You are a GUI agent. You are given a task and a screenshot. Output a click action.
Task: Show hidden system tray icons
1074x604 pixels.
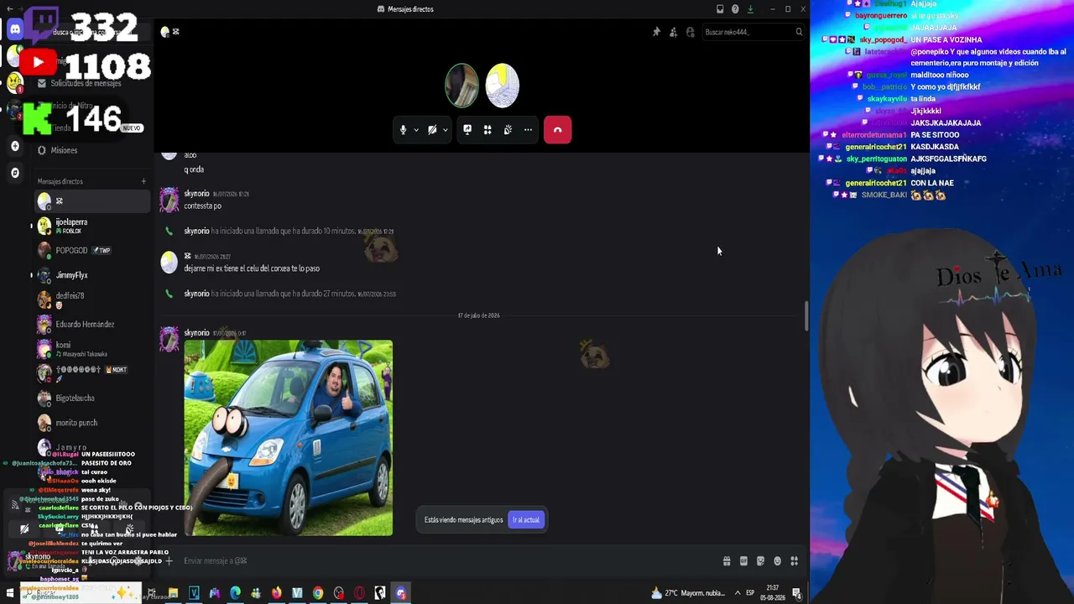pos(738,593)
